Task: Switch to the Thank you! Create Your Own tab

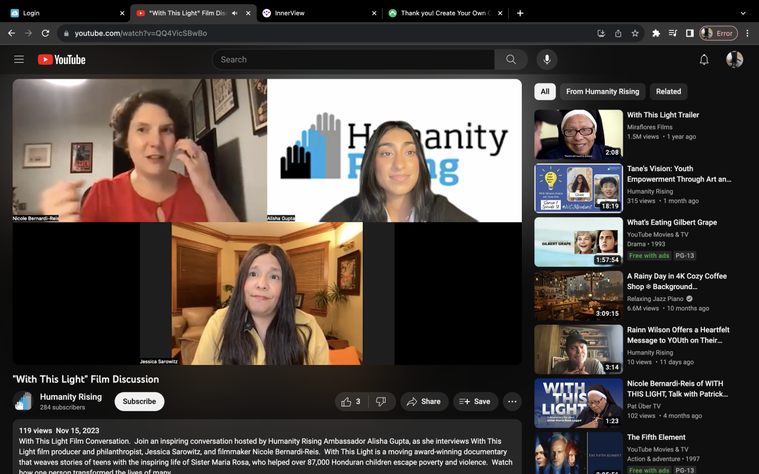Action: pos(445,13)
